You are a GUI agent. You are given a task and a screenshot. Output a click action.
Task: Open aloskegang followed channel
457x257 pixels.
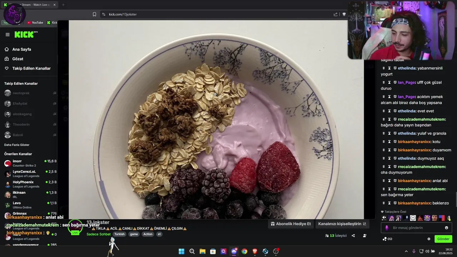[30, 114]
